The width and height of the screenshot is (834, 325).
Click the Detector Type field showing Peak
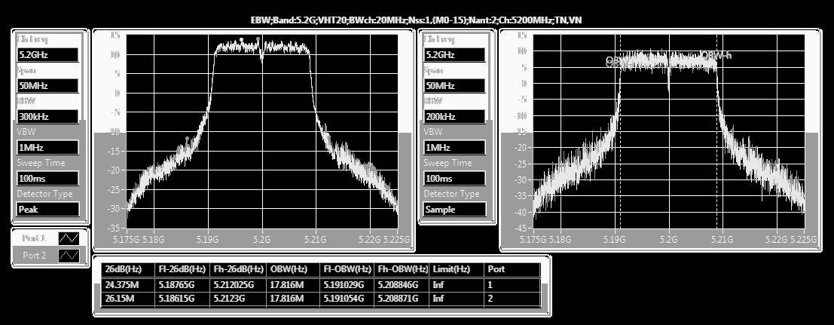coord(48,210)
